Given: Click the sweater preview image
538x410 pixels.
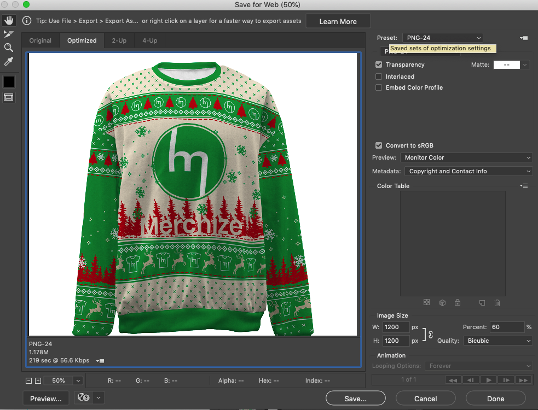Looking at the screenshot, I should click(x=193, y=195).
